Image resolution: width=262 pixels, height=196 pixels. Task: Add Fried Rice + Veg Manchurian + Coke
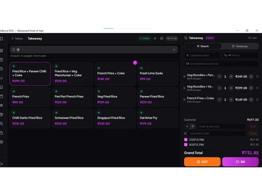coord(72,74)
